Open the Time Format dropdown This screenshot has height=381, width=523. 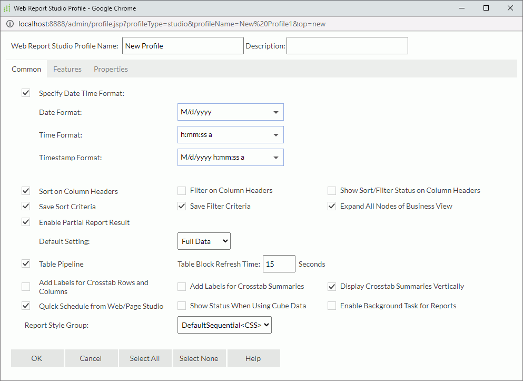click(x=275, y=134)
